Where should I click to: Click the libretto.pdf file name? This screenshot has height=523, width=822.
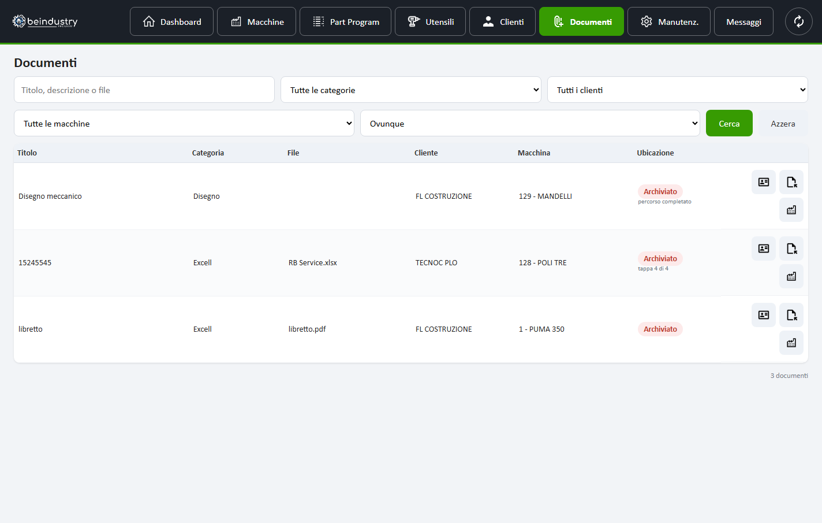point(307,329)
